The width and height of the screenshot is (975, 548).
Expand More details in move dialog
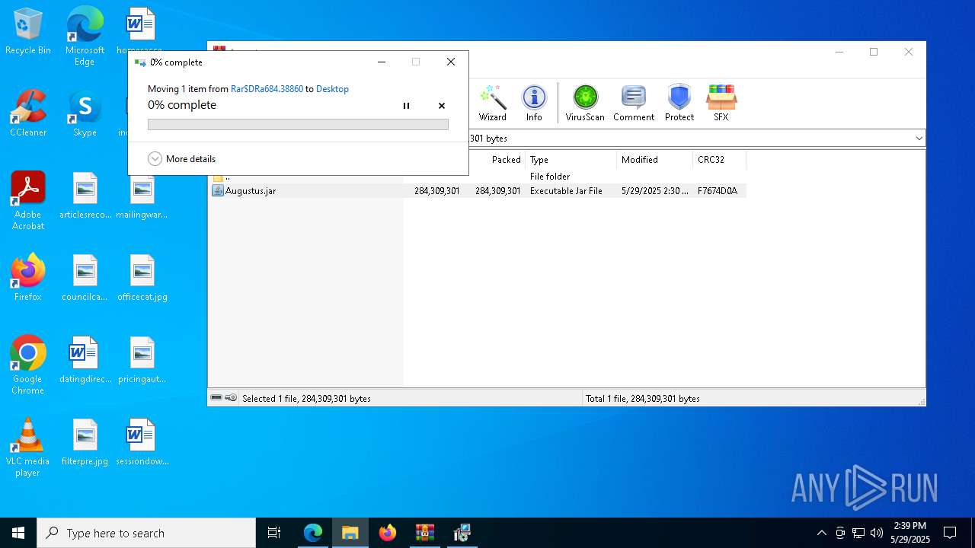(x=182, y=159)
